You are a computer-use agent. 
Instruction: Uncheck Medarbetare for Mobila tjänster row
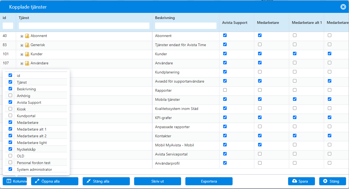[x=260, y=99]
